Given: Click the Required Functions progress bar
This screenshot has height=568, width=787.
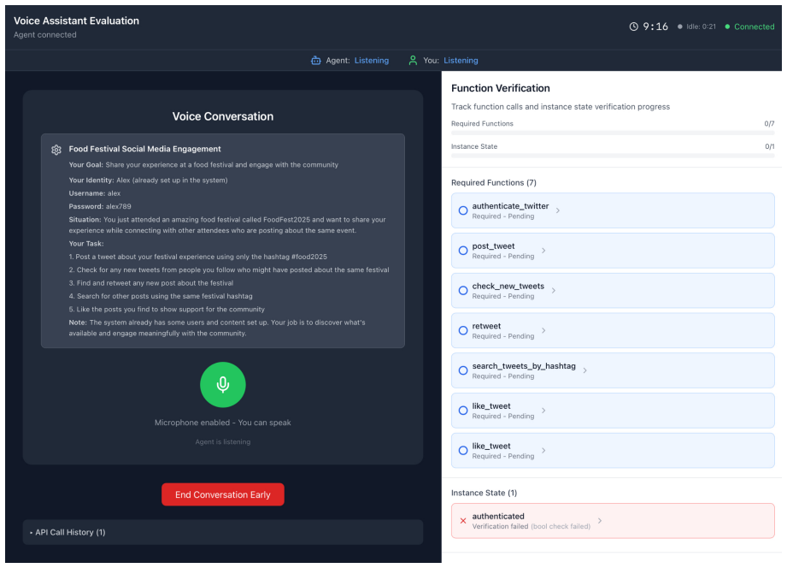Looking at the screenshot, I should click(613, 133).
